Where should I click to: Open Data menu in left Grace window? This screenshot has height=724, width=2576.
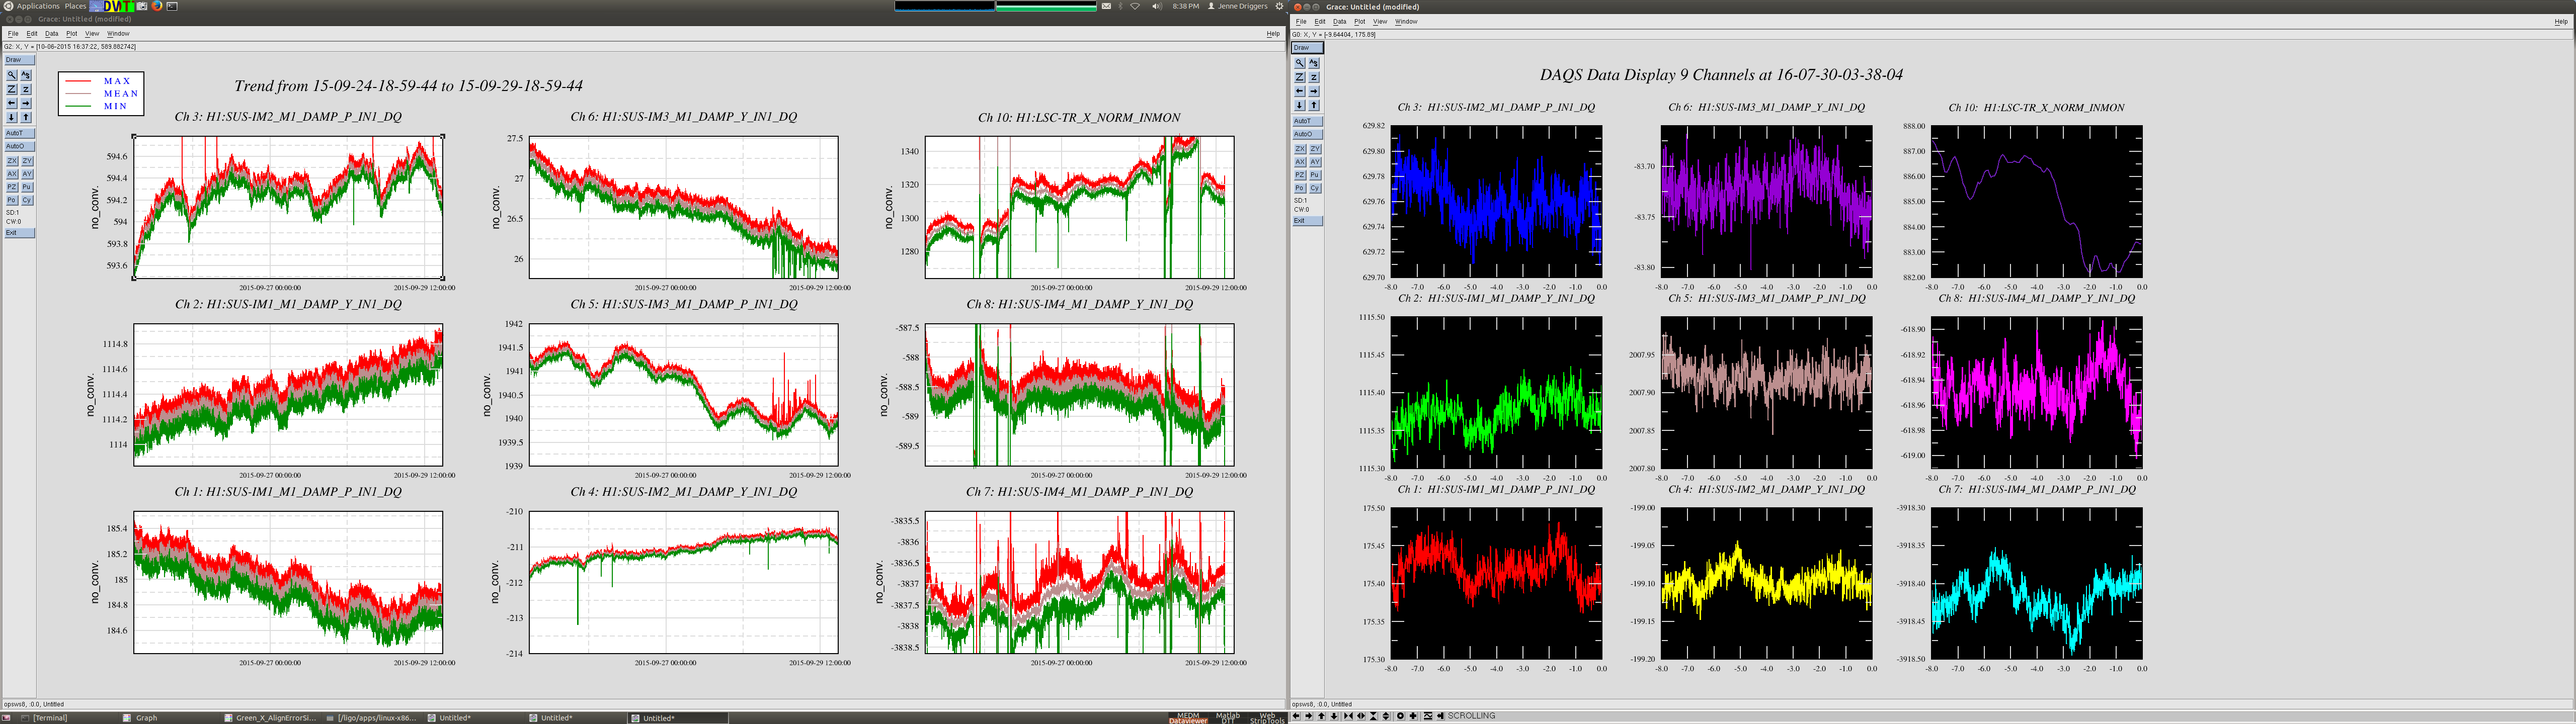tap(52, 34)
